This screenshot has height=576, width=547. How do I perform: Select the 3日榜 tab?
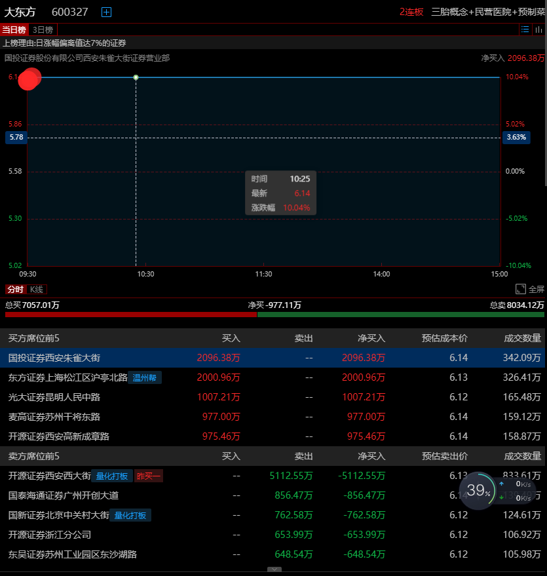point(43,29)
